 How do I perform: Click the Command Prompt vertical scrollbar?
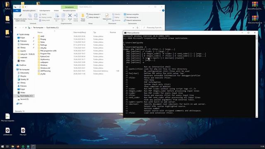257,76
